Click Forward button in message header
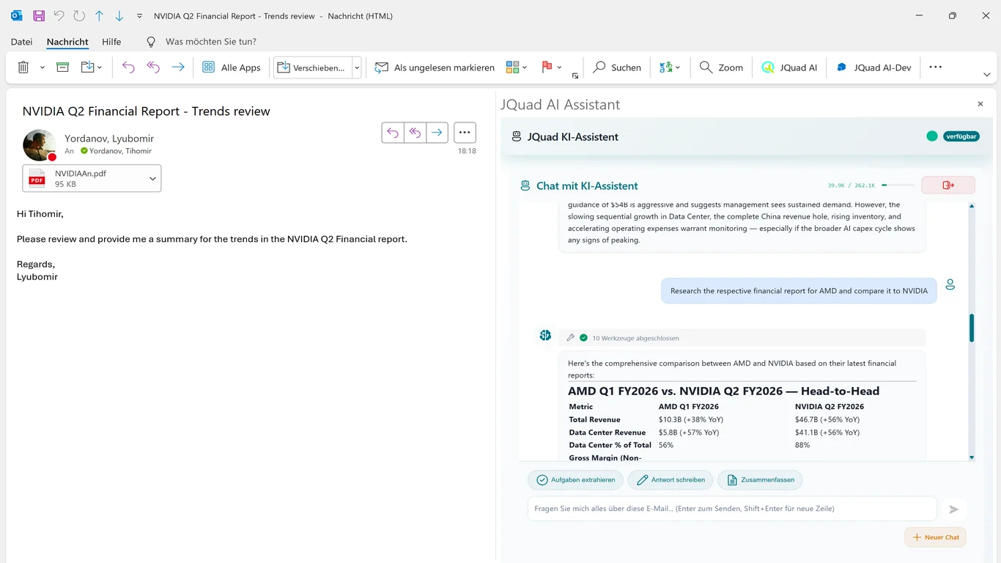The image size is (1001, 563). coord(437,133)
